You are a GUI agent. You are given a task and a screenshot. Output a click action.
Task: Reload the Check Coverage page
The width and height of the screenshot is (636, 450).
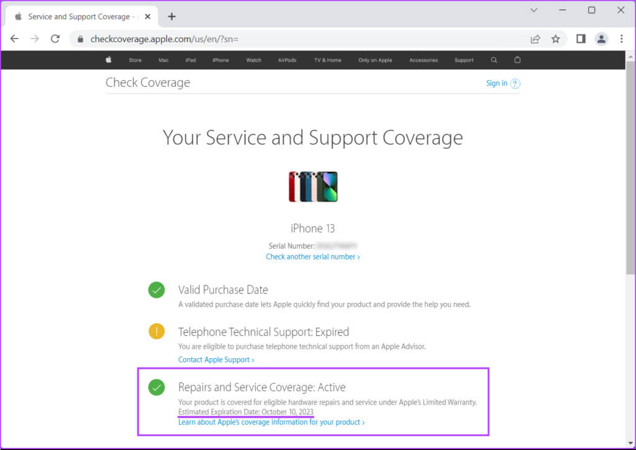click(55, 39)
